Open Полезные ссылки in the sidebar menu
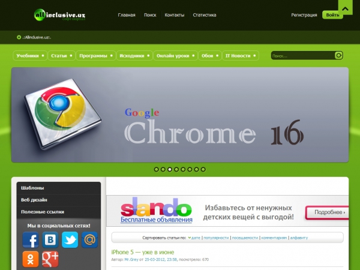360x270 pixels. point(59,212)
